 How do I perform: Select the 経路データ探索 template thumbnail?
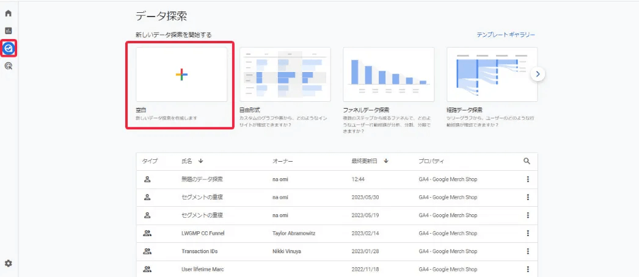pyautogui.click(x=492, y=74)
